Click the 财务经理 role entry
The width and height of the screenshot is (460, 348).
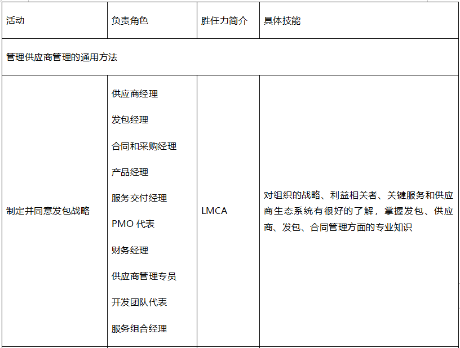[130, 251]
